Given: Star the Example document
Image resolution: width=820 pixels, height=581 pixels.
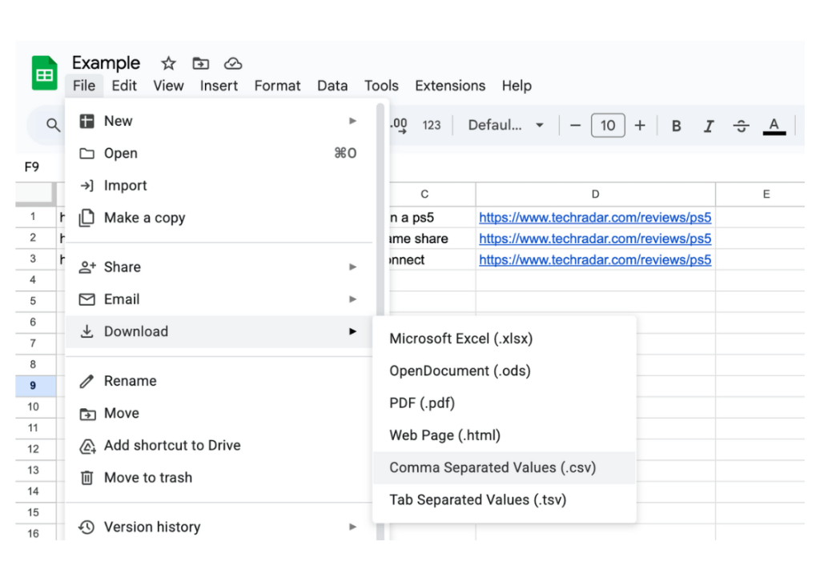Looking at the screenshot, I should click(x=168, y=63).
